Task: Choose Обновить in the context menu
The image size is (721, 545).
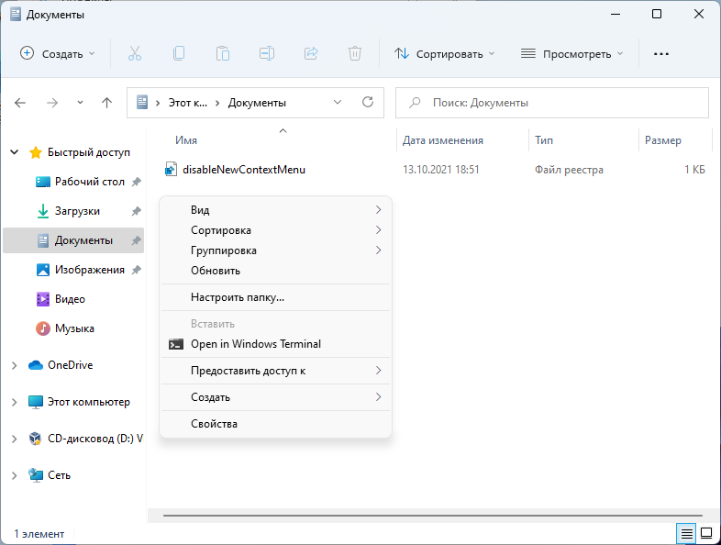Action: coord(275,271)
